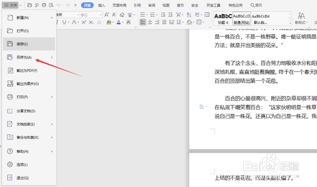Image resolution: width=317 pixels, height=187 pixels.
Task: Toggle center alignment
Action: click(x=150, y=22)
